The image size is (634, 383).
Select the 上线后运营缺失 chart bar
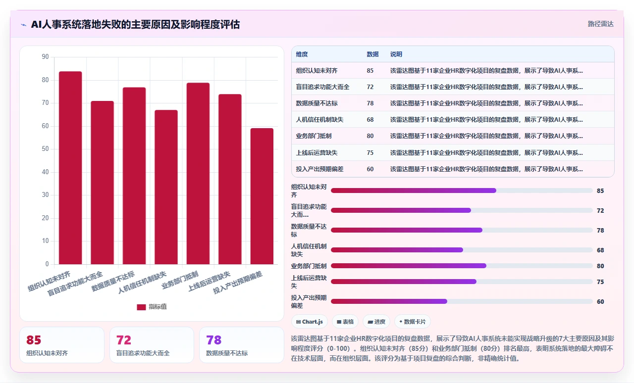pos(230,179)
